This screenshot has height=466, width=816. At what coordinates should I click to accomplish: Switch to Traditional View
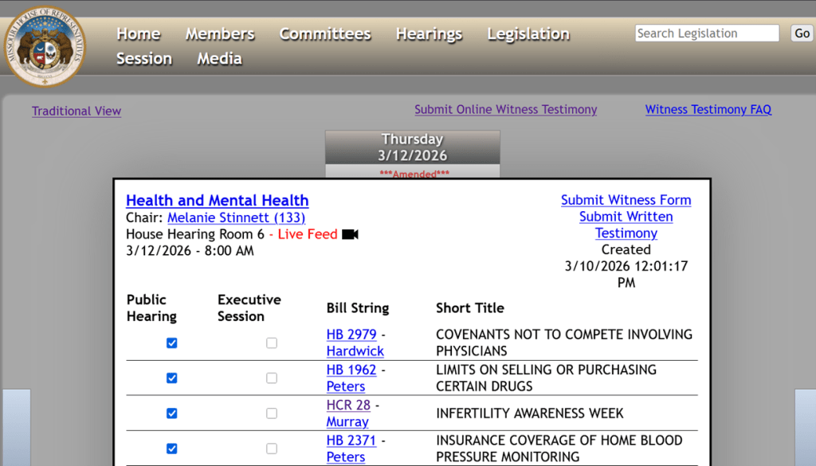click(76, 111)
